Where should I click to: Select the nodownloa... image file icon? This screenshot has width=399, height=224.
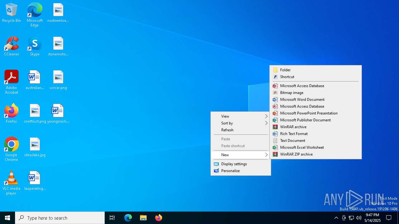pos(58,13)
